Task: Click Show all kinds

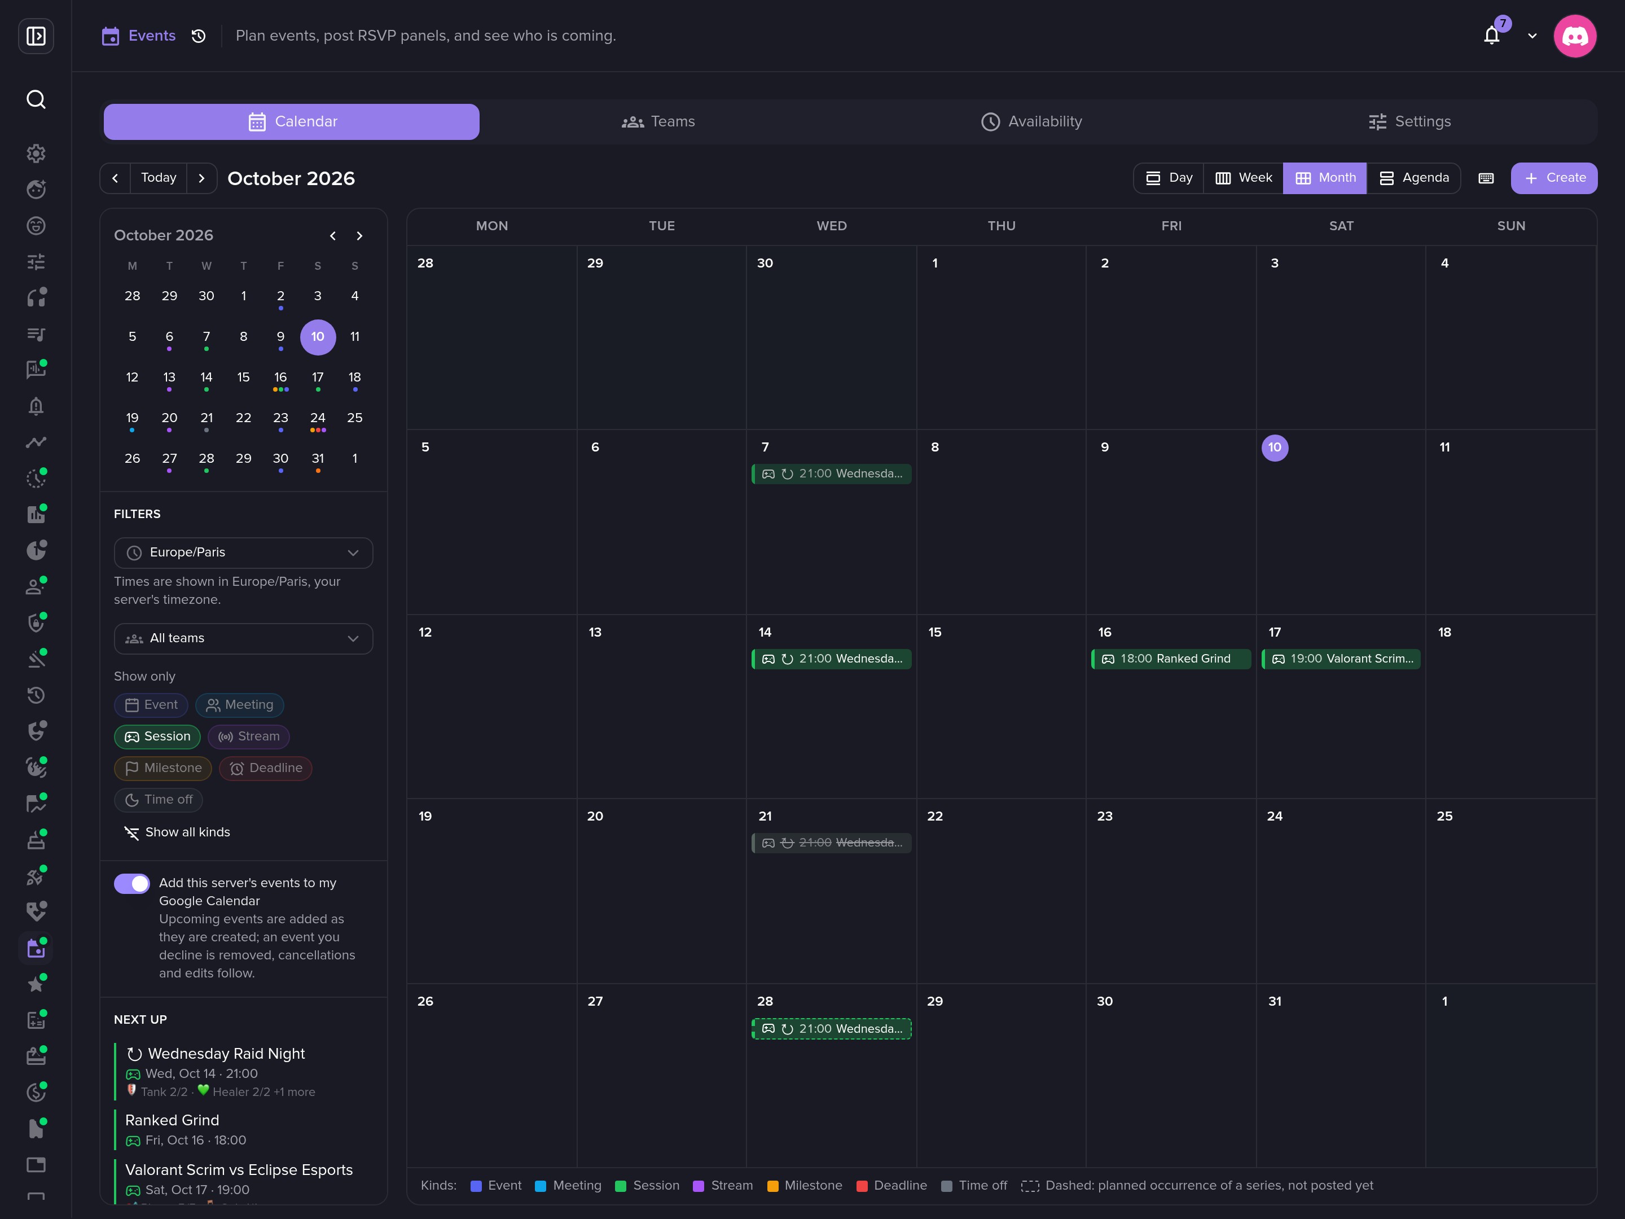Action: pos(177,832)
